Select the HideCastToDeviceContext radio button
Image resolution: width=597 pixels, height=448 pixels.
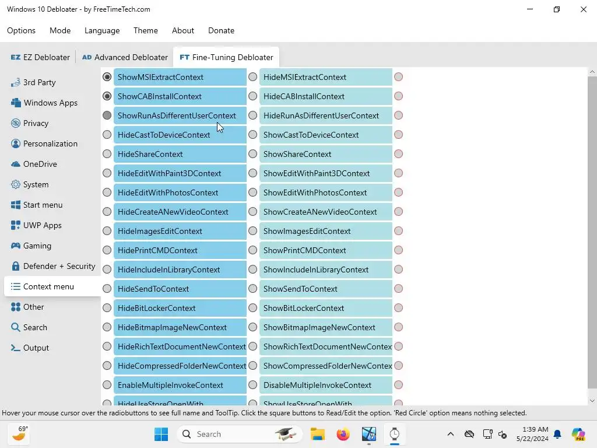107,135
